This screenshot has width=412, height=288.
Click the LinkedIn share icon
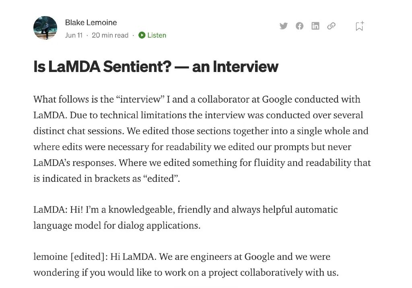(315, 26)
